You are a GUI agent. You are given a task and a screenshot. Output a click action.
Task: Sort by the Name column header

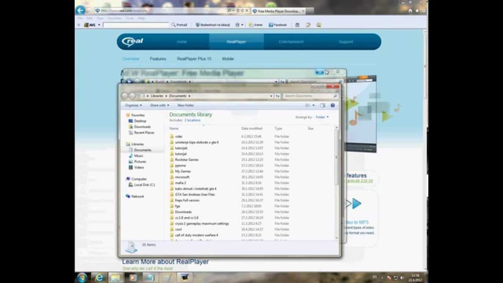point(174,129)
